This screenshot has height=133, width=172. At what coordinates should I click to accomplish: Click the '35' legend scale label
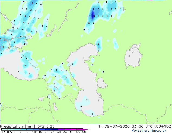[65, 132]
